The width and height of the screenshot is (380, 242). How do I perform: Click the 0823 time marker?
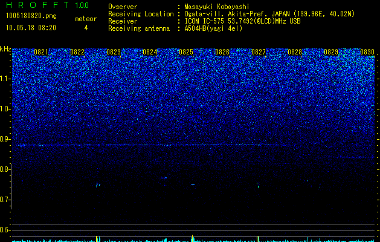[114, 52]
